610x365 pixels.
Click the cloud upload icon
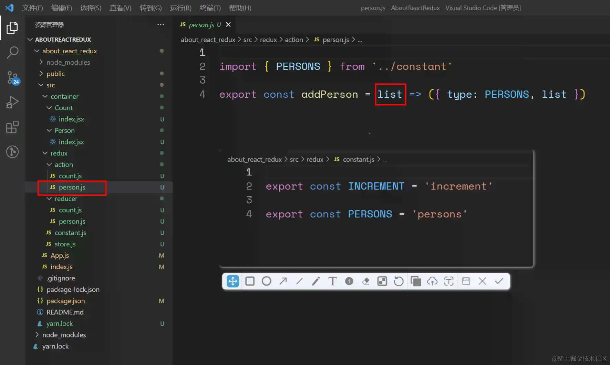click(432, 281)
